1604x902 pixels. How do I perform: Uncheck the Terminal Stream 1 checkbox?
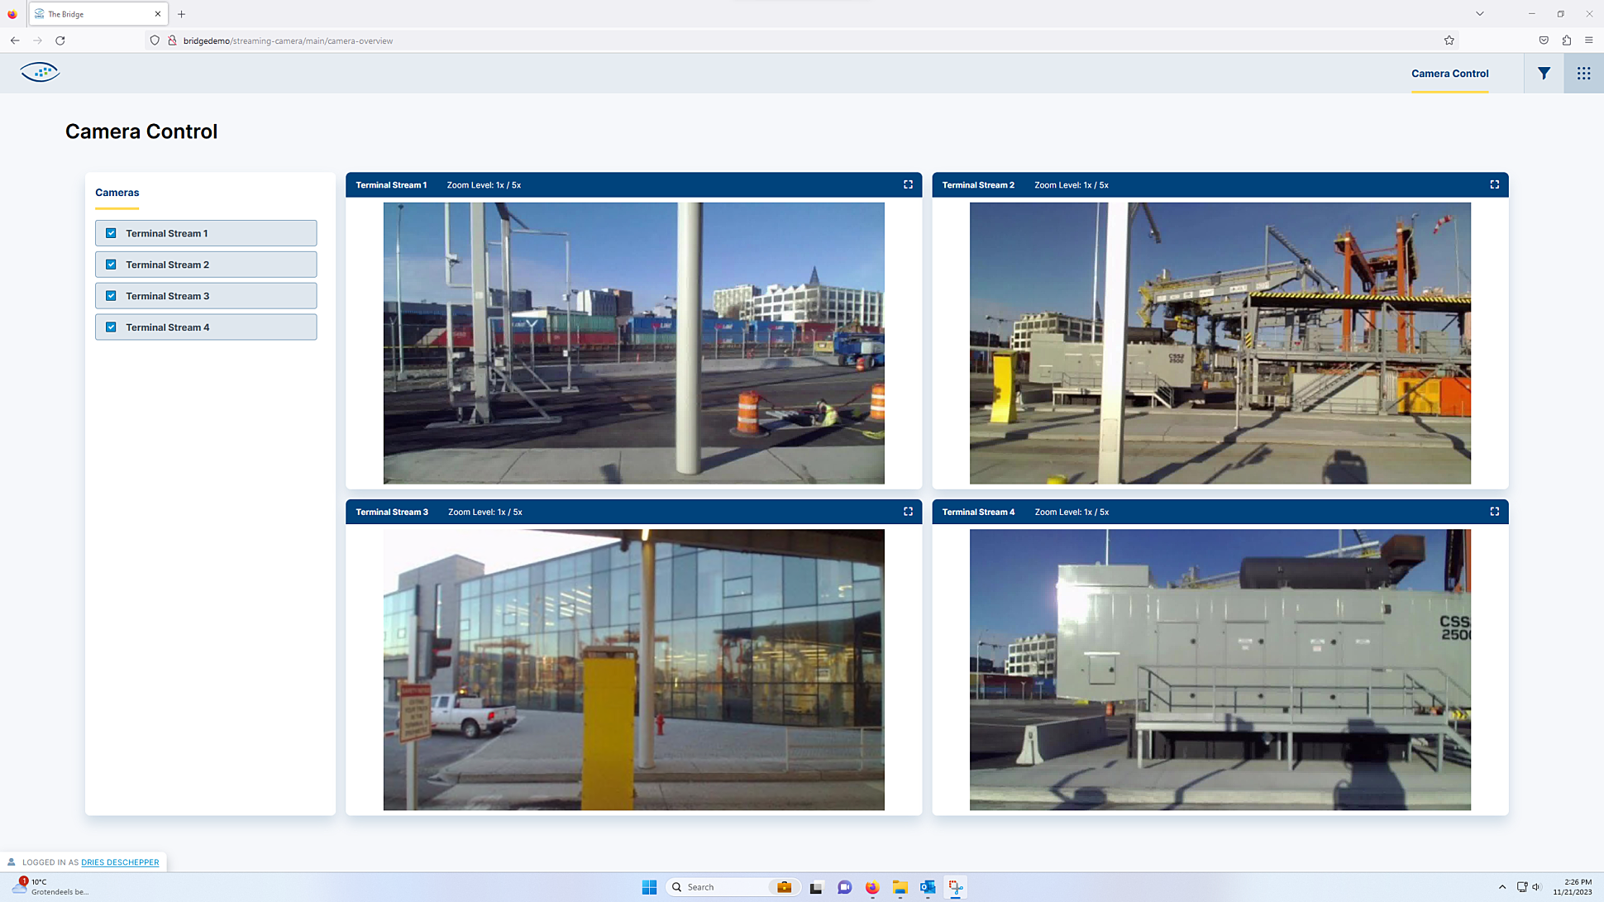click(x=111, y=232)
